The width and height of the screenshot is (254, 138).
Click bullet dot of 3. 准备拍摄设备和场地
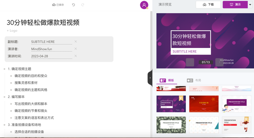point(4,125)
